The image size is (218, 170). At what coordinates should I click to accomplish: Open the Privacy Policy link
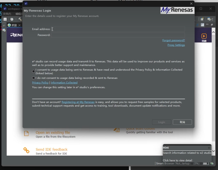coord(40,83)
